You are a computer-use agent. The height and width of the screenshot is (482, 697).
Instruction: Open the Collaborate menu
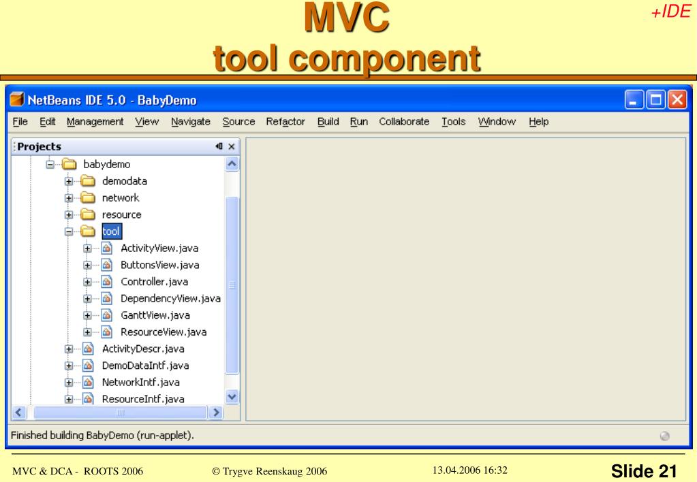pos(404,122)
